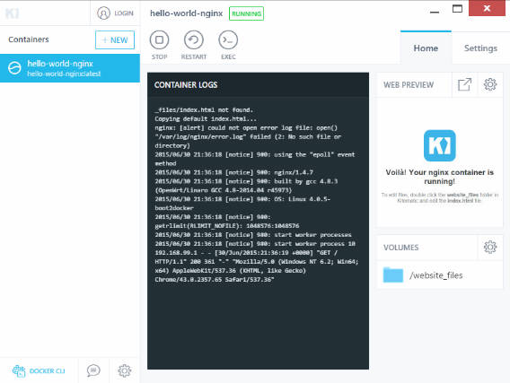The height and width of the screenshot is (383, 510).
Task: Open web preview in external browser
Action: pos(464,85)
